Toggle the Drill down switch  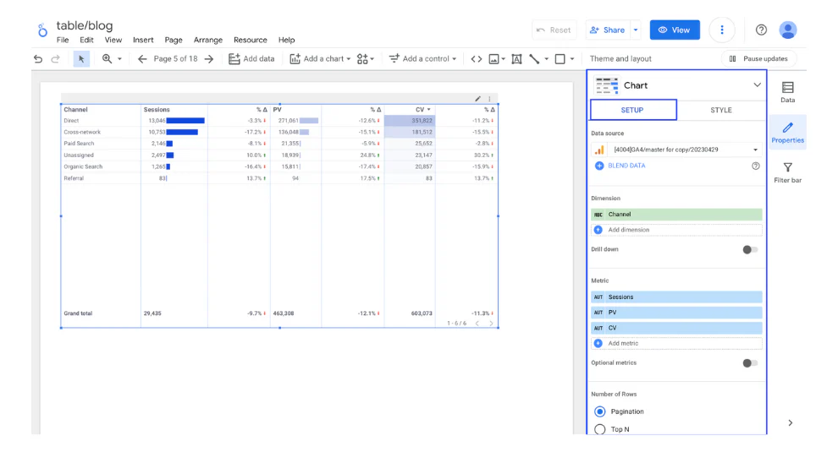pyautogui.click(x=750, y=250)
